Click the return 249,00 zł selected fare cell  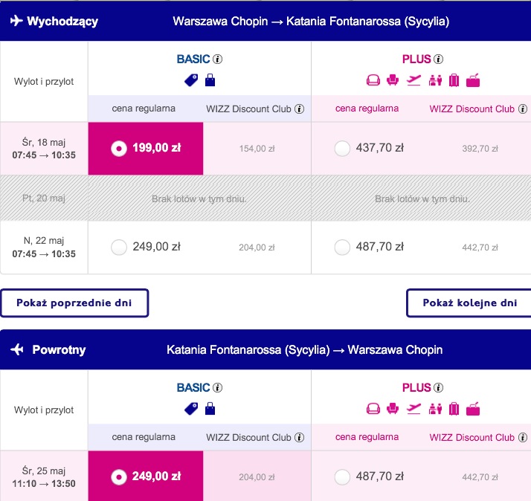146,476
